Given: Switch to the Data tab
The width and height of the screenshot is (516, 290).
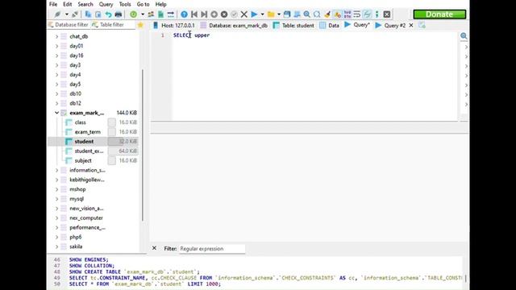Looking at the screenshot, I should pos(330,25).
